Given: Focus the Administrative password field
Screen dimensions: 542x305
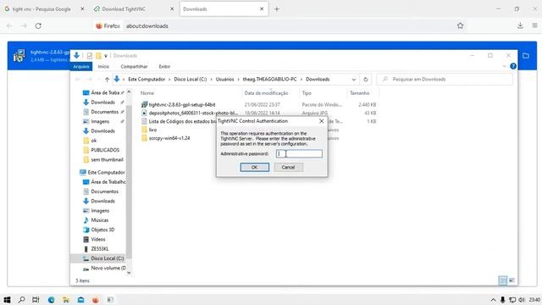Looking at the screenshot, I should [299, 153].
